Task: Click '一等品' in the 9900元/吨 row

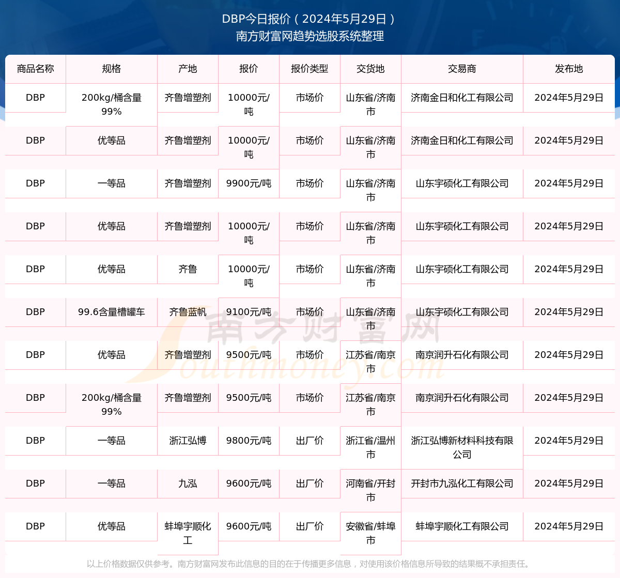Action: (112, 183)
